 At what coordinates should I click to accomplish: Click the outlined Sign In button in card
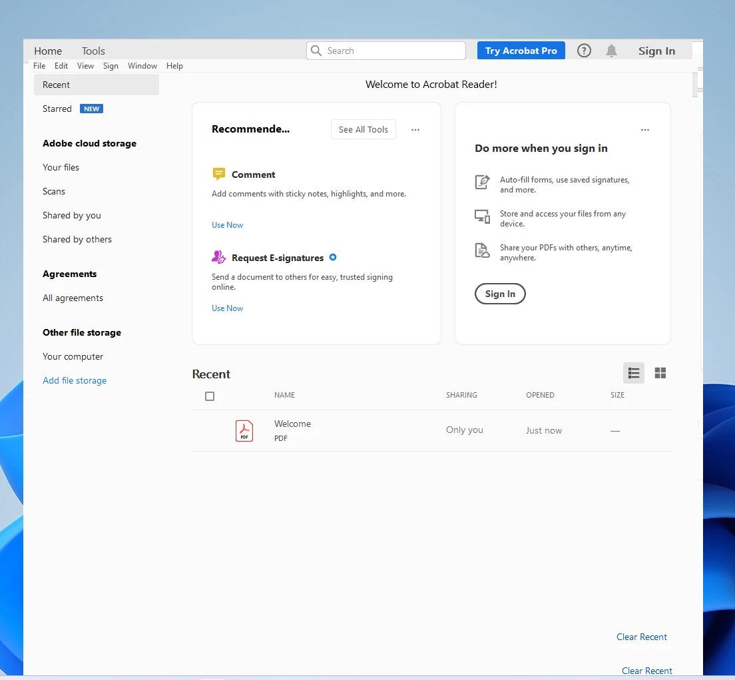(500, 294)
